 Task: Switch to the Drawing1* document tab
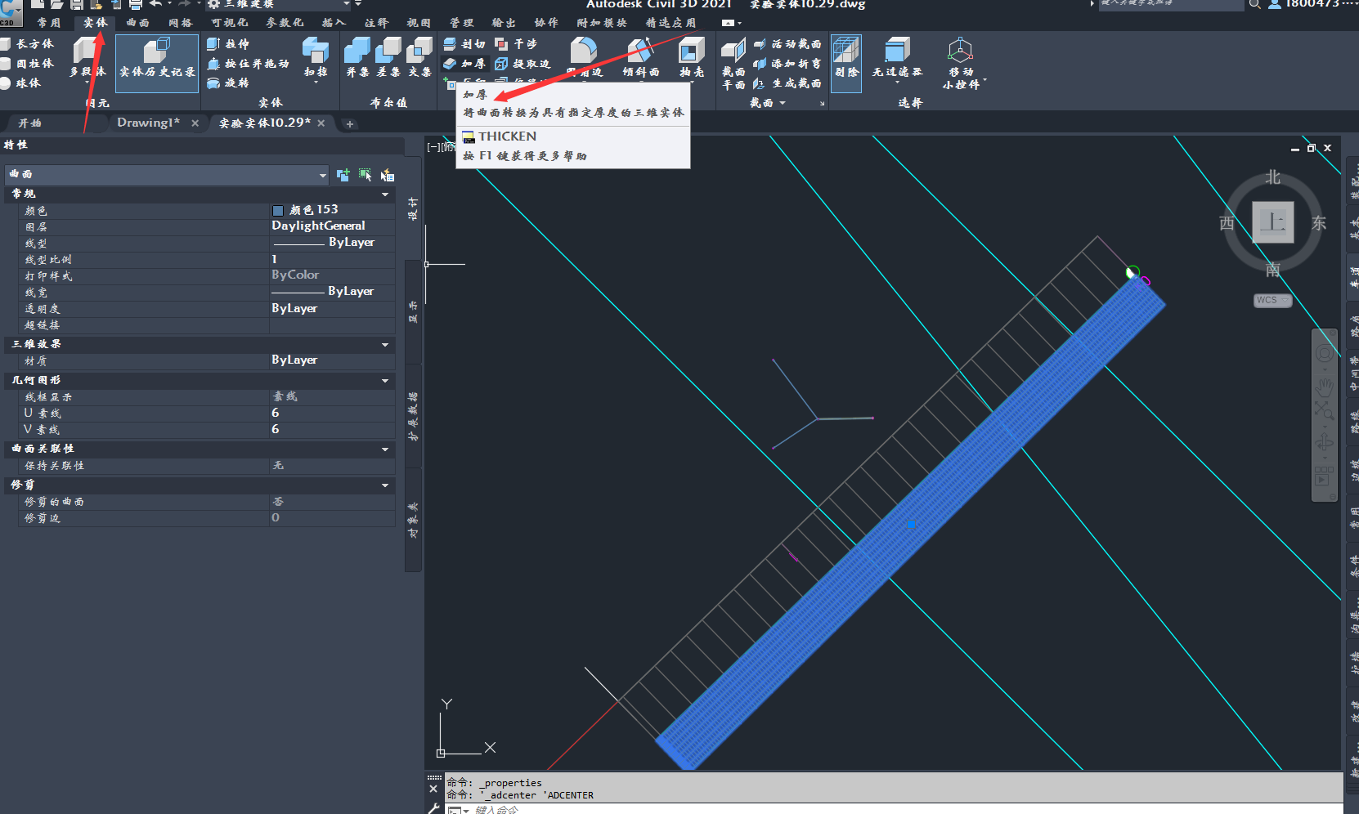point(148,123)
